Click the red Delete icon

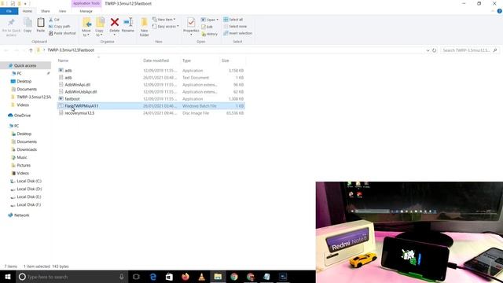(x=115, y=22)
